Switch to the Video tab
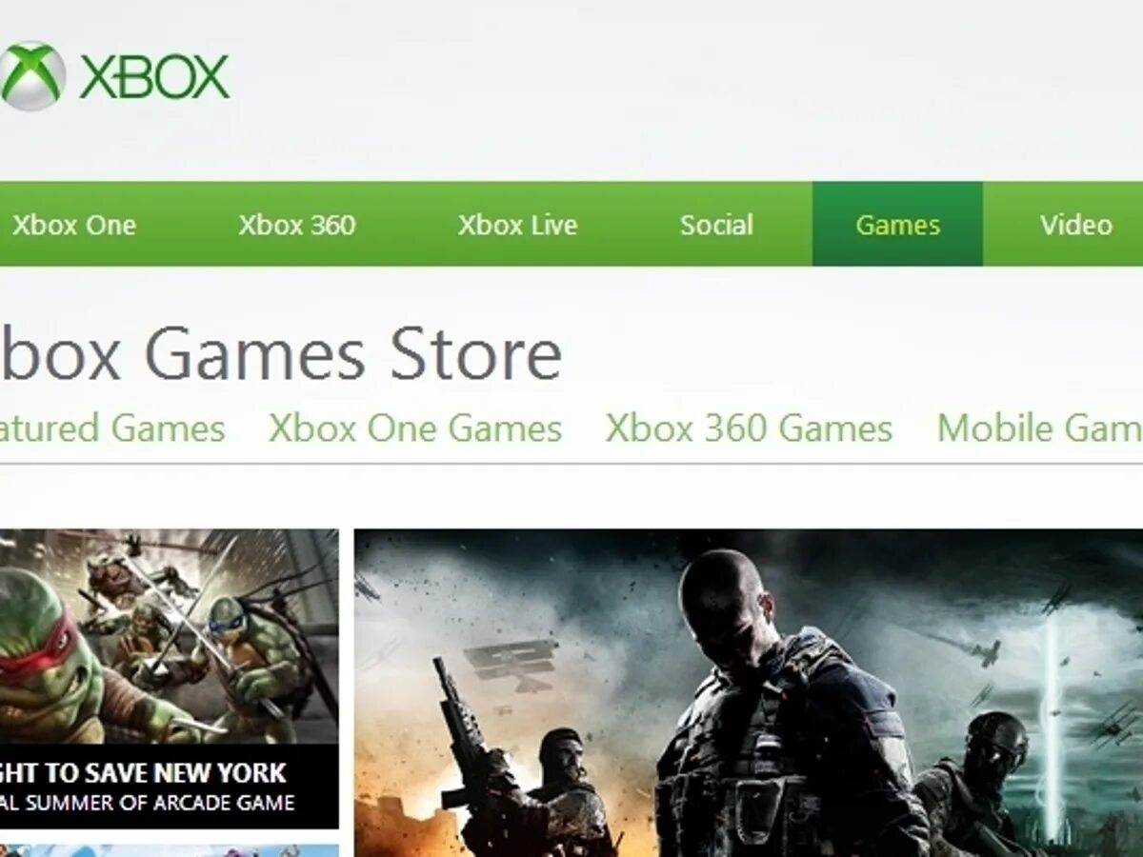The height and width of the screenshot is (857, 1143). click(x=1075, y=225)
